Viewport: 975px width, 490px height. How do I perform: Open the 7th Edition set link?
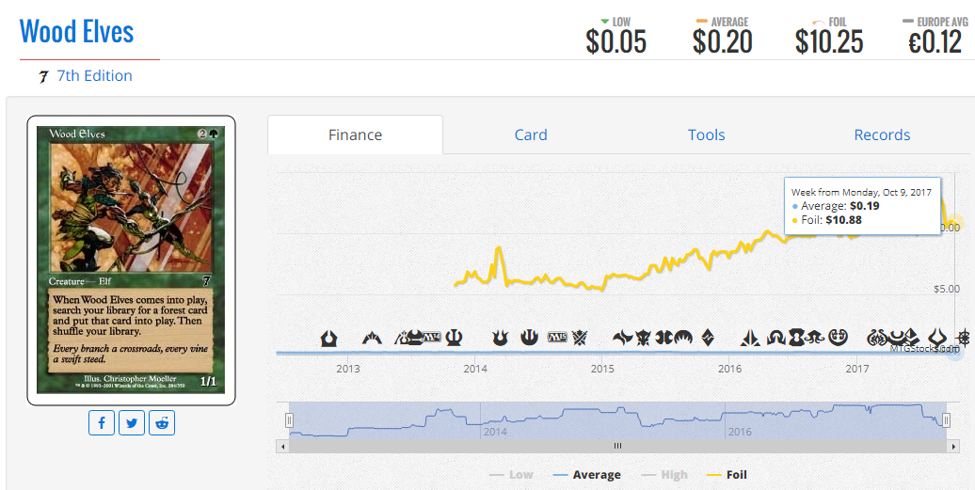94,76
